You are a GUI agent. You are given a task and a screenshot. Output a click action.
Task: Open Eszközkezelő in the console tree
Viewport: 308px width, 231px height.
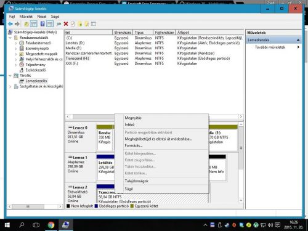(x=35, y=70)
